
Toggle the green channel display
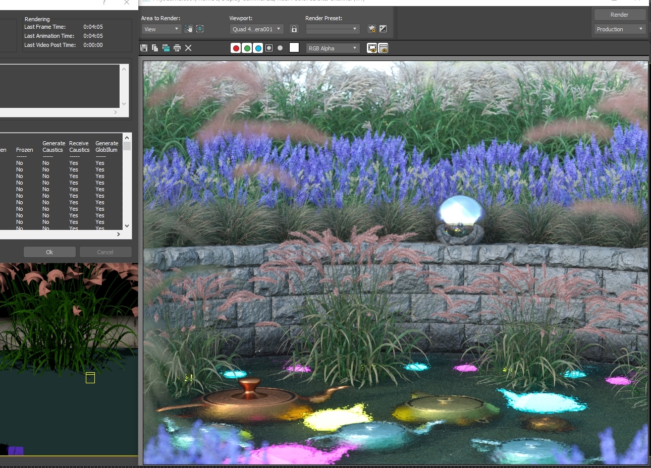pos(247,48)
